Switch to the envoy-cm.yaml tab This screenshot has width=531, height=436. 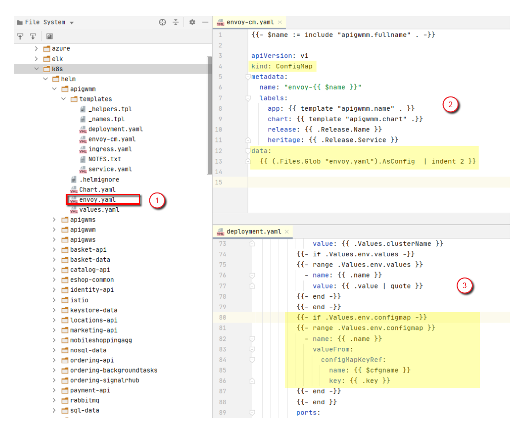click(249, 22)
